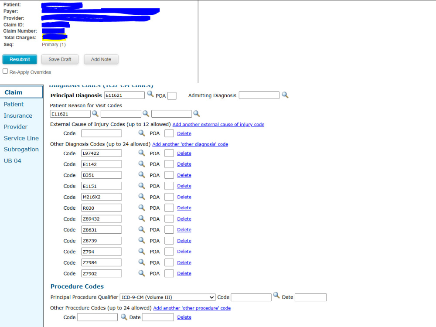Open lookup for Admitting Diagnosis
This screenshot has width=436, height=327.
(x=285, y=95)
